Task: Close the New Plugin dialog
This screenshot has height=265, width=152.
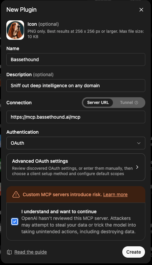Action: [x=141, y=10]
